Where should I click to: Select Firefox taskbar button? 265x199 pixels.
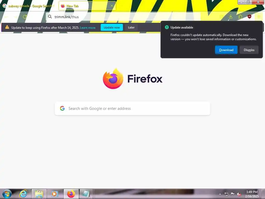(x=71, y=194)
